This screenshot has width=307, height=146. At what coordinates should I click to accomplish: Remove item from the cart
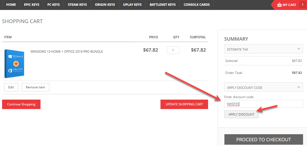click(x=36, y=87)
